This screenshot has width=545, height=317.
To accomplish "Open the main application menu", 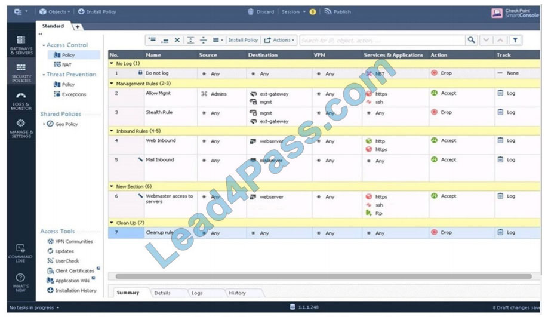I will coord(21,11).
